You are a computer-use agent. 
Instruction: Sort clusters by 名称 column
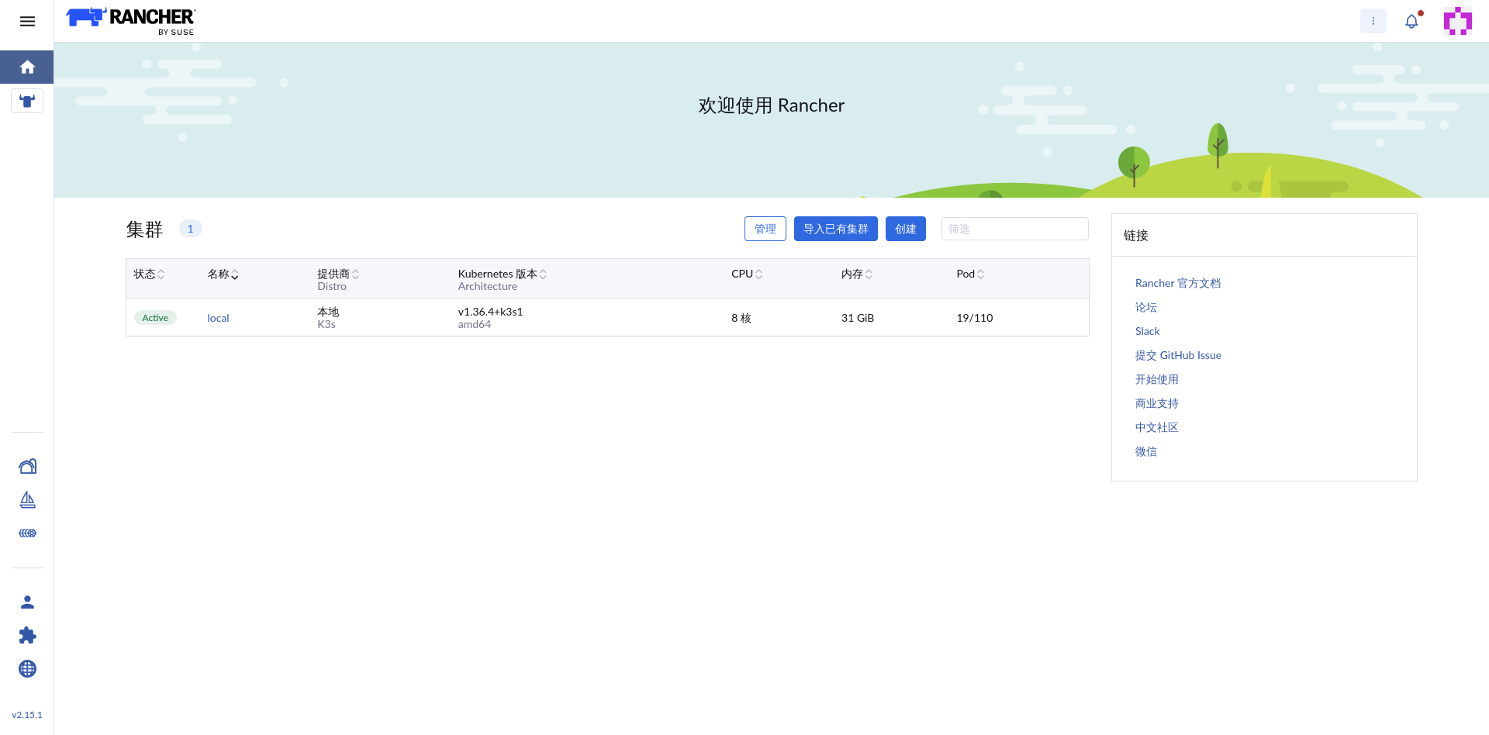[x=223, y=274]
